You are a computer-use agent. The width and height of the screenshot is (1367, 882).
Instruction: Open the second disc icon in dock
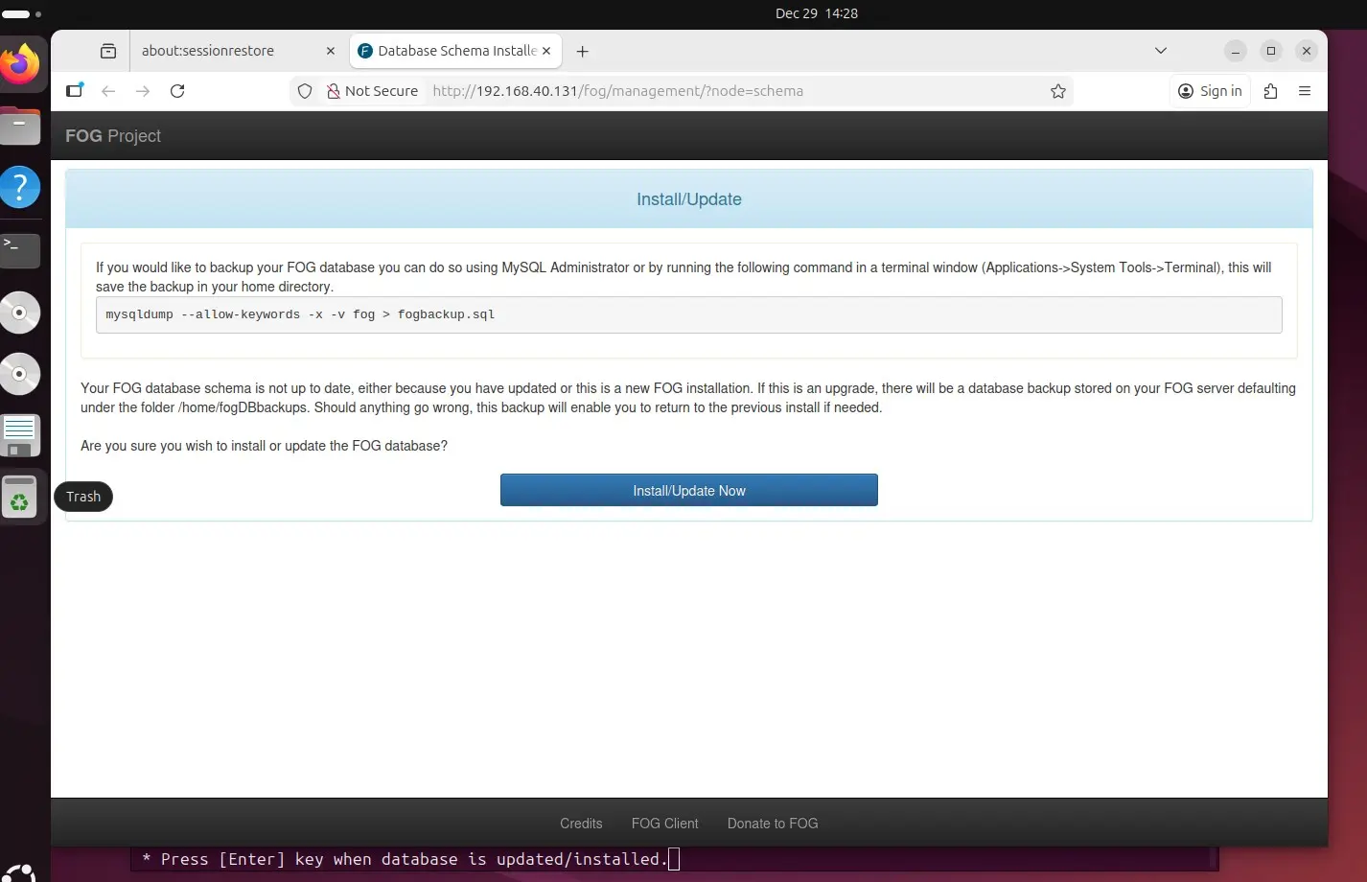[20, 374]
